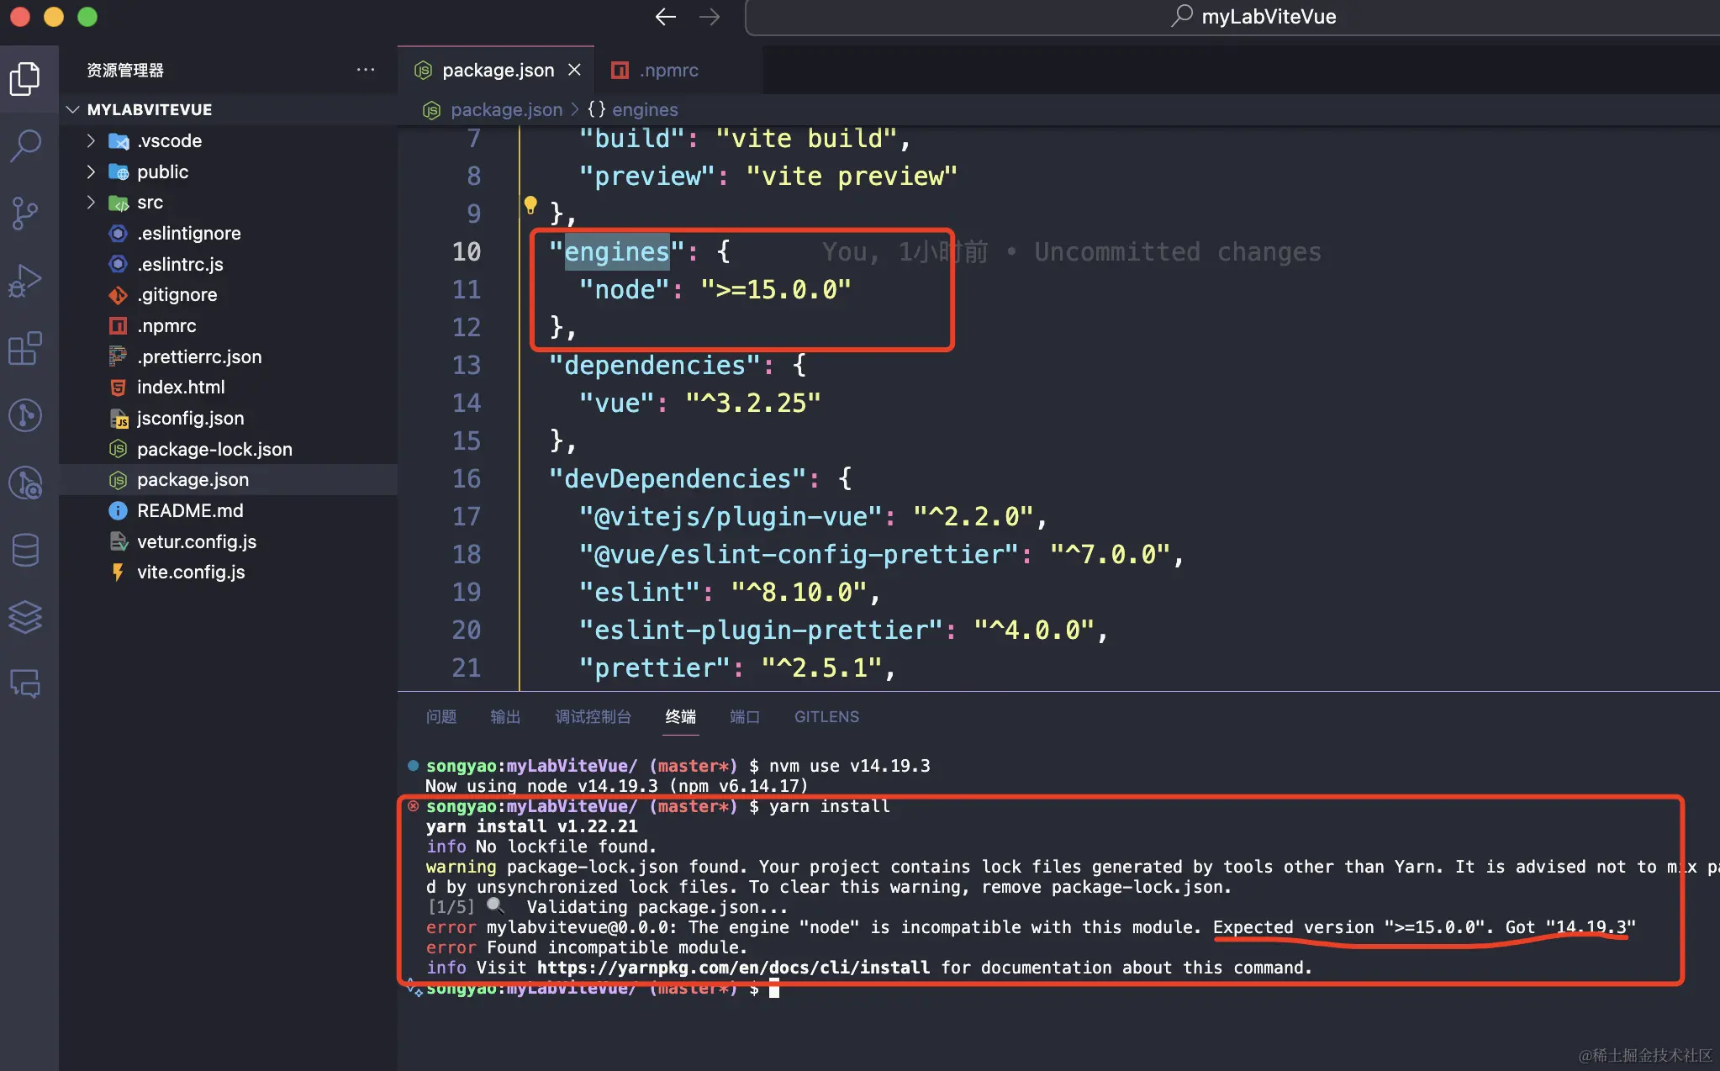1720x1071 pixels.
Task: Switch to the .npmrc tab
Action: (x=668, y=70)
